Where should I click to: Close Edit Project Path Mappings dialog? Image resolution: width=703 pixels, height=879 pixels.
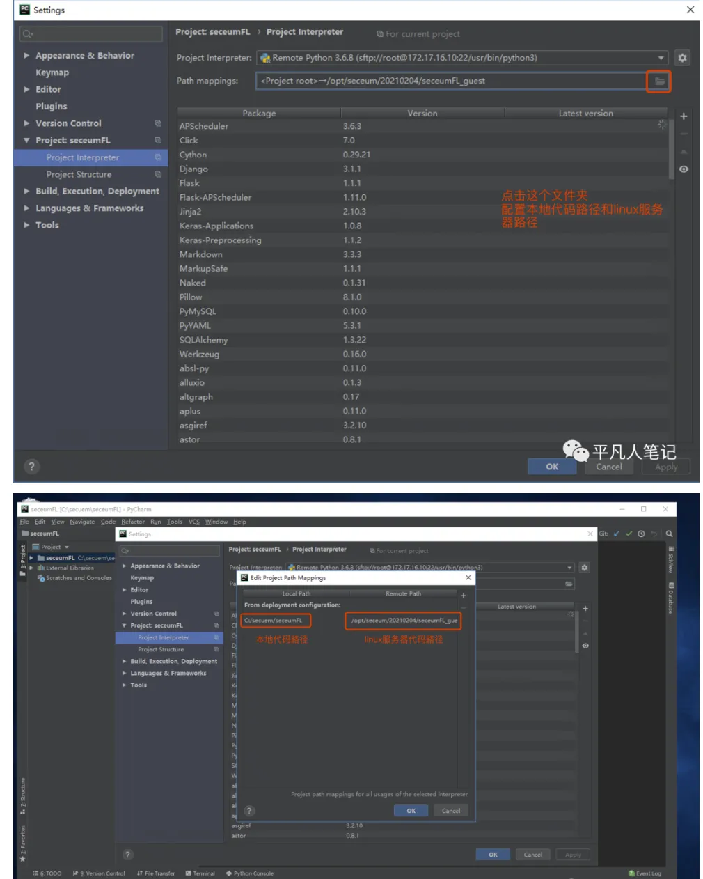[468, 577]
